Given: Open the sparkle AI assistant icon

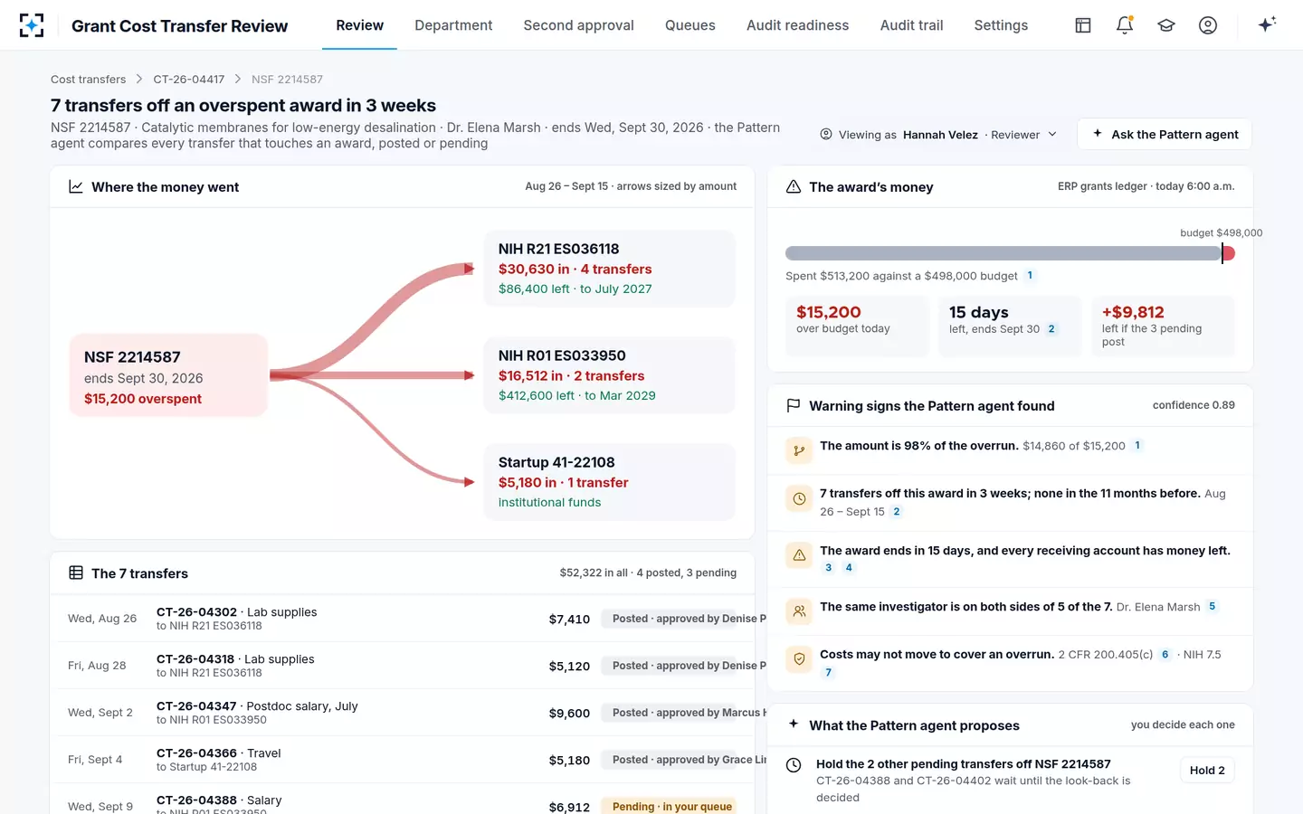Looking at the screenshot, I should click(1267, 24).
